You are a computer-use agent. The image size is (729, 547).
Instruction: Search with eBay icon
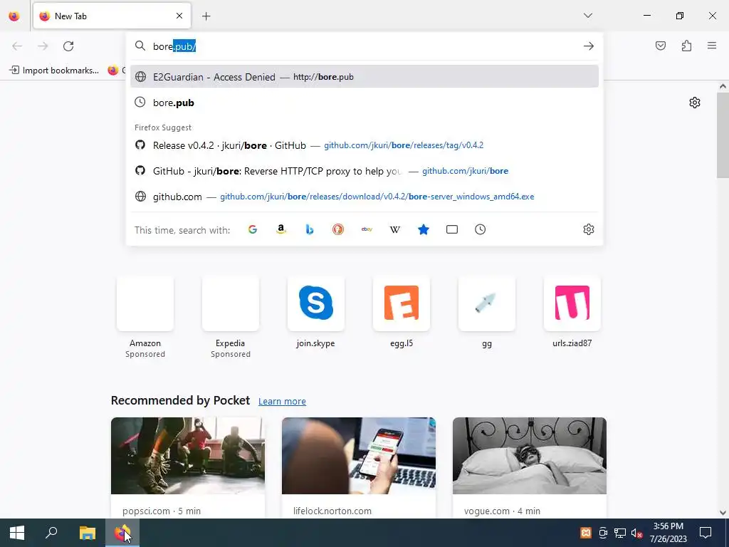367,229
